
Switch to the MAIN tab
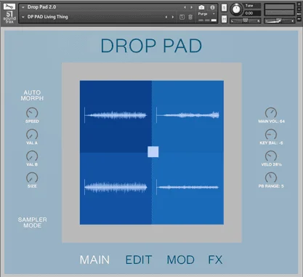(94, 260)
